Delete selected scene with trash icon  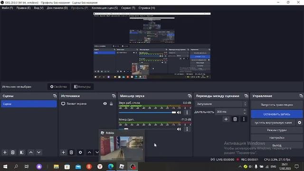(x=13, y=152)
